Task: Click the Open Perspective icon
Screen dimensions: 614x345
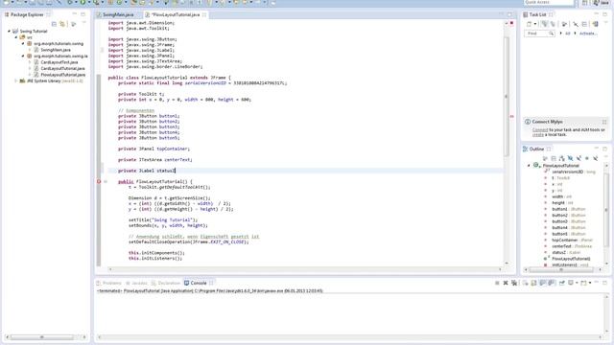Action: tap(584, 3)
